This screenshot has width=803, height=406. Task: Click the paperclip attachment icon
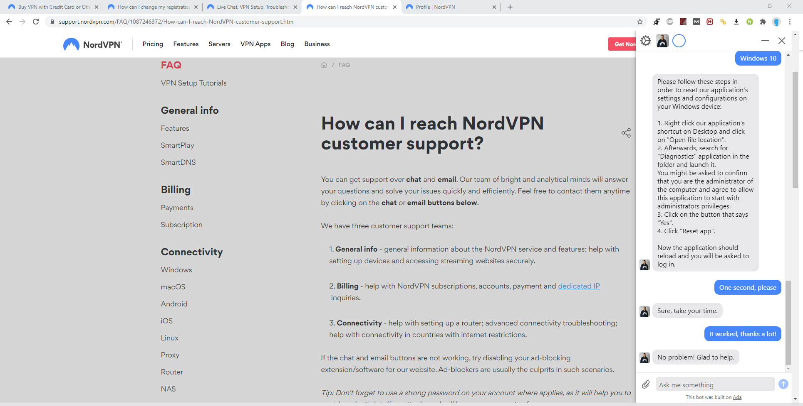pos(646,384)
